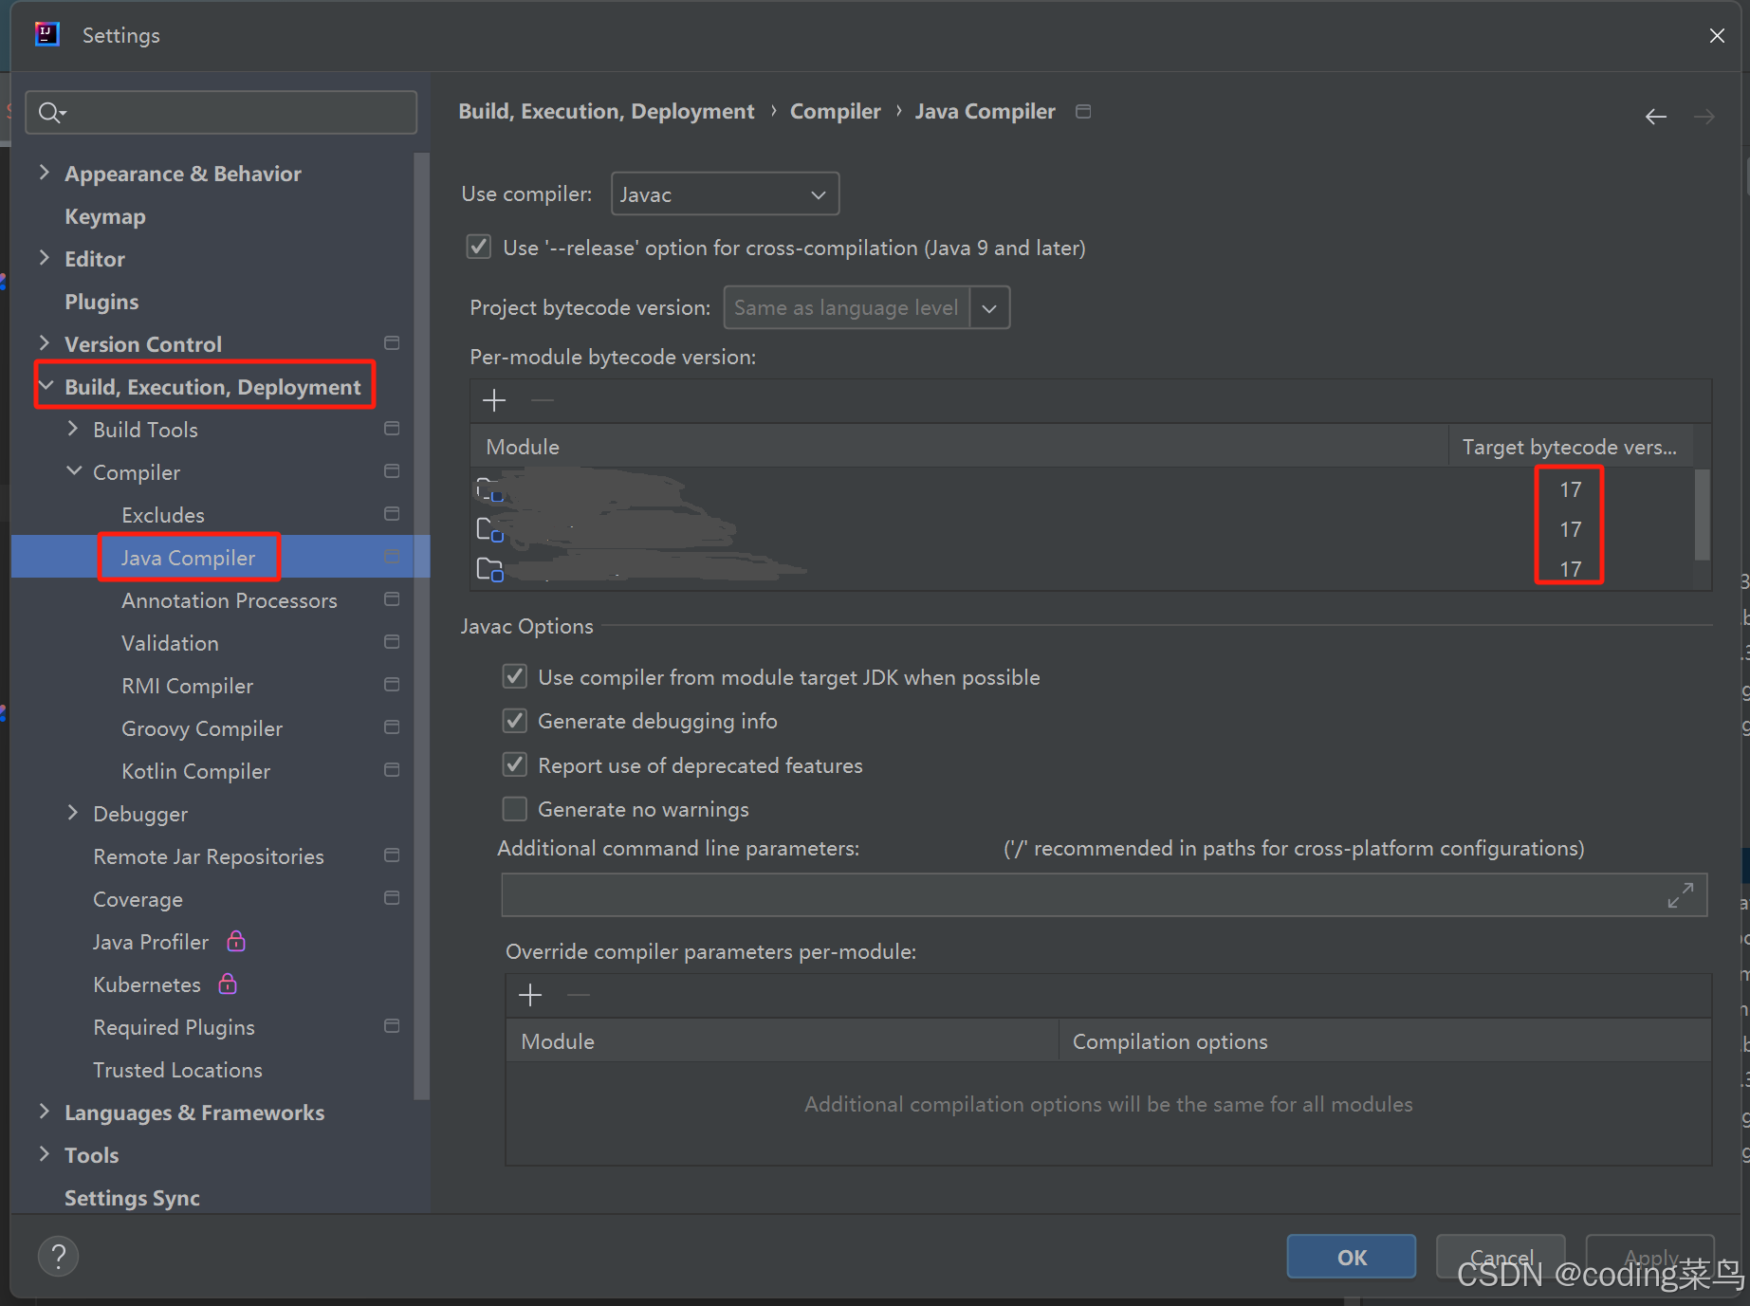Select Java Profiler in the tree
This screenshot has width=1750, height=1306.
(151, 942)
